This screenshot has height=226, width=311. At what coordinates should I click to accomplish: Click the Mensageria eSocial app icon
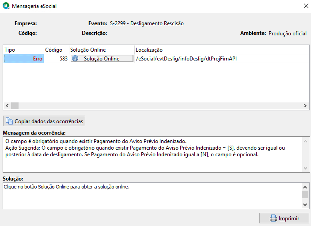point(6,6)
